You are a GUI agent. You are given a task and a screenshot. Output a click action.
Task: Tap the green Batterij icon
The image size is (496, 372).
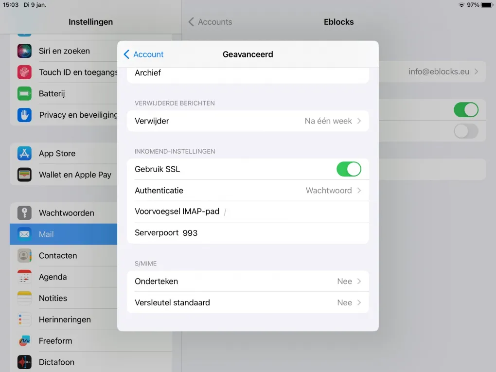(x=24, y=93)
